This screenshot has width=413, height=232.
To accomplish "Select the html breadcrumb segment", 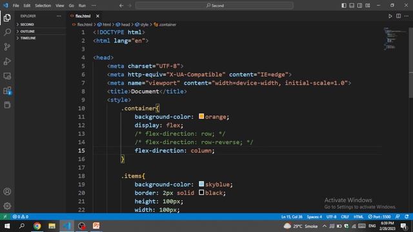I will [105, 24].
